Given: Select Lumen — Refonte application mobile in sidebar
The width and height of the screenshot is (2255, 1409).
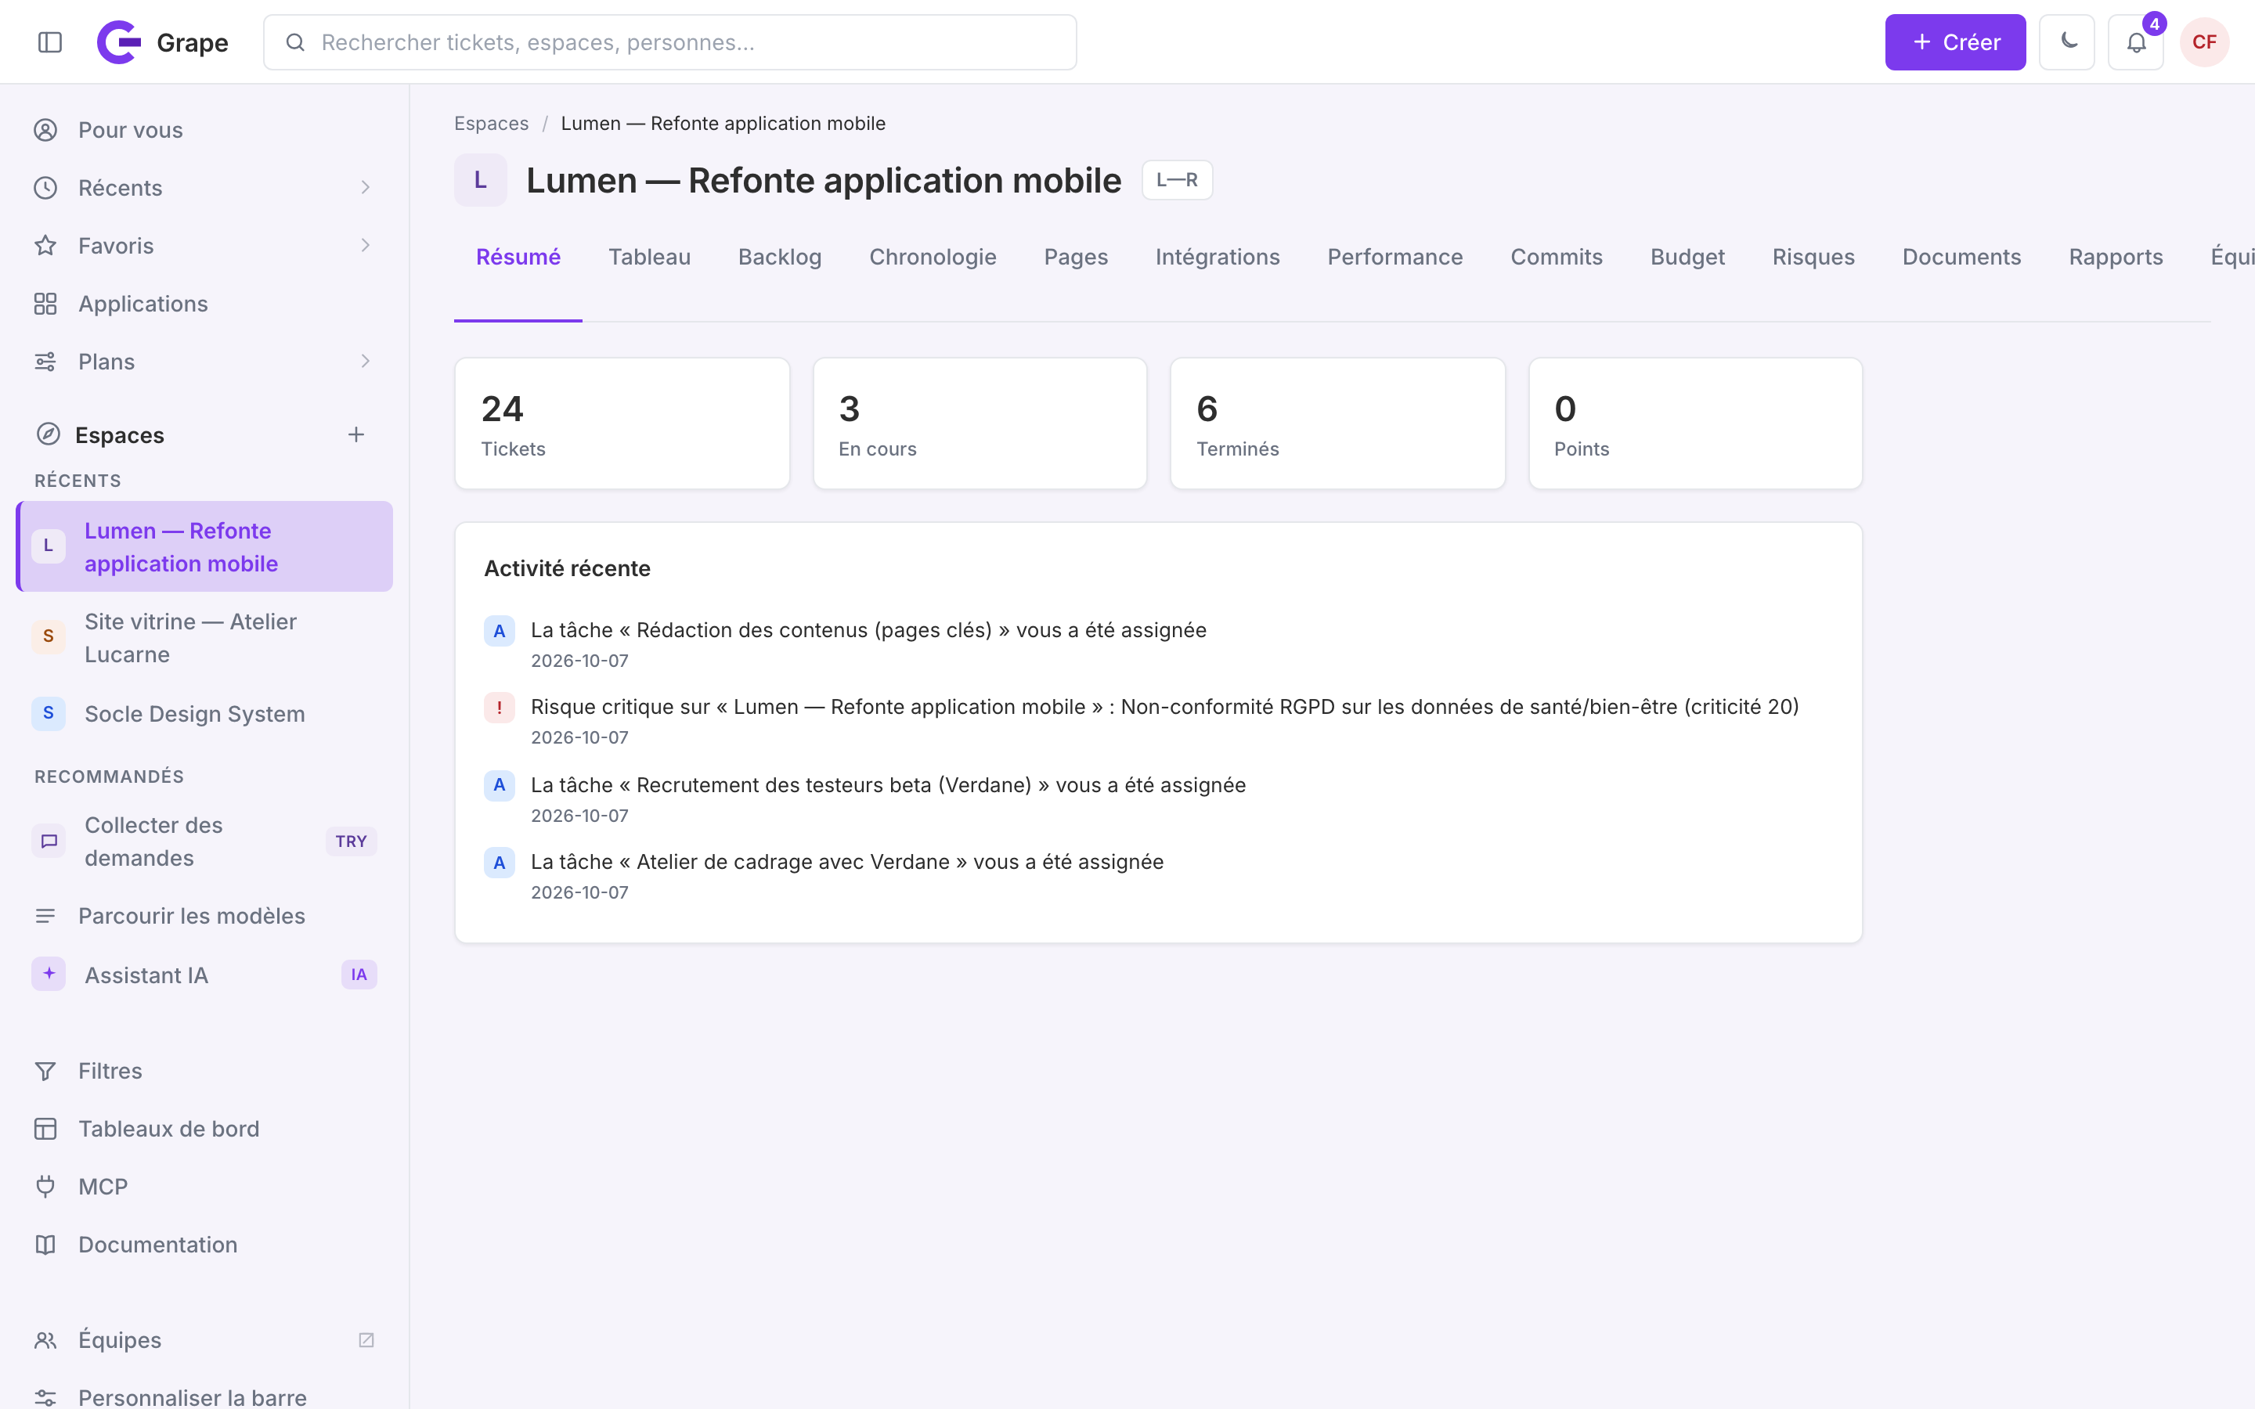Looking at the screenshot, I should tap(204, 547).
